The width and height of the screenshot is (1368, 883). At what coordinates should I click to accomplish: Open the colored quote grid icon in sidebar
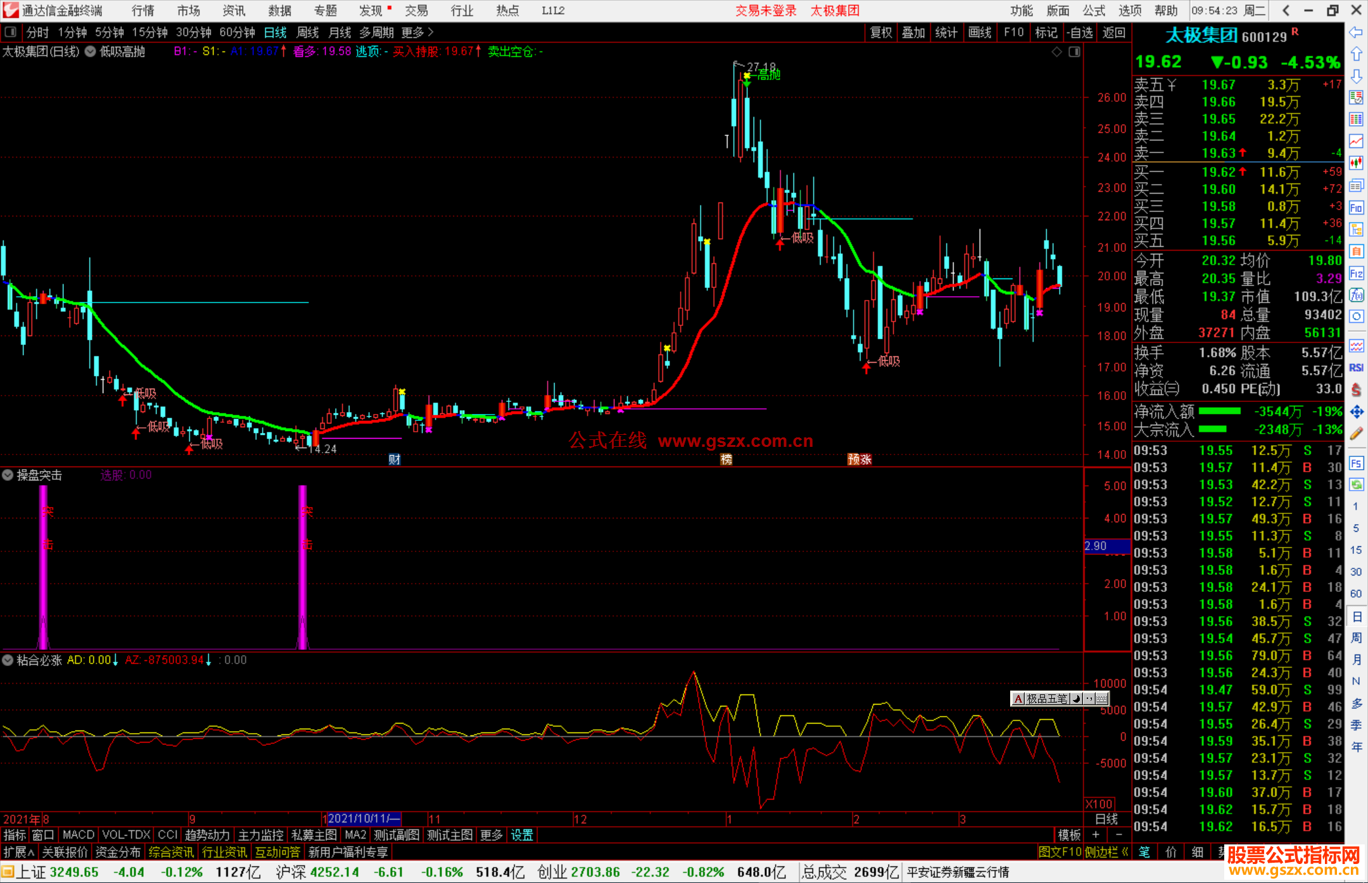1356,119
